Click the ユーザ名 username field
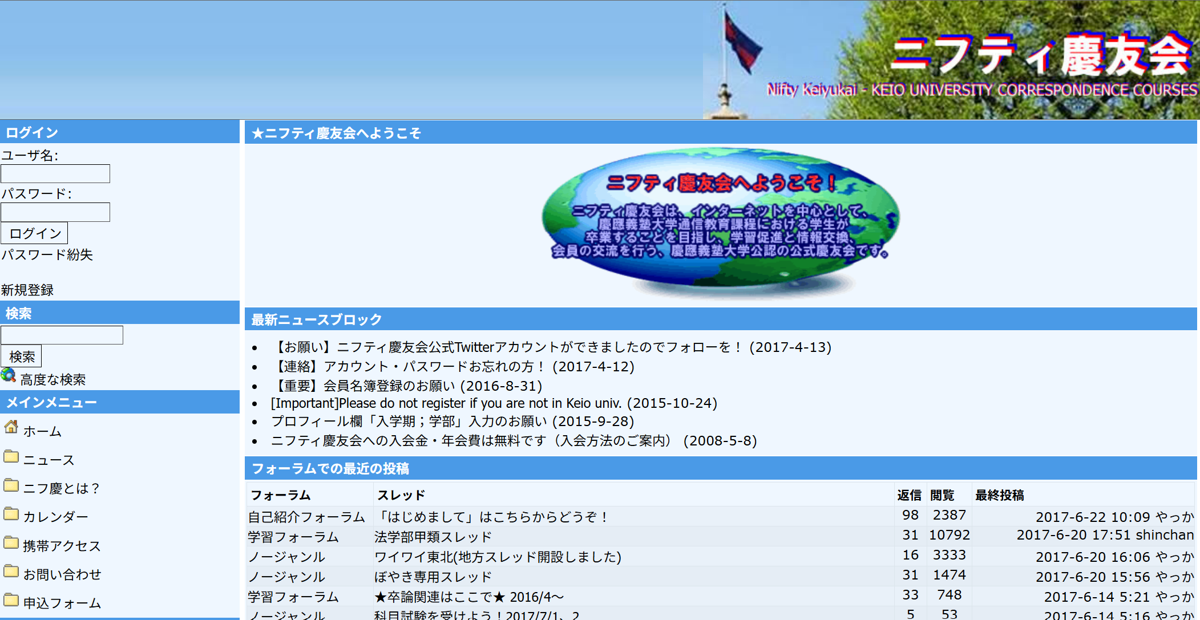Image resolution: width=1200 pixels, height=620 pixels. [55, 173]
